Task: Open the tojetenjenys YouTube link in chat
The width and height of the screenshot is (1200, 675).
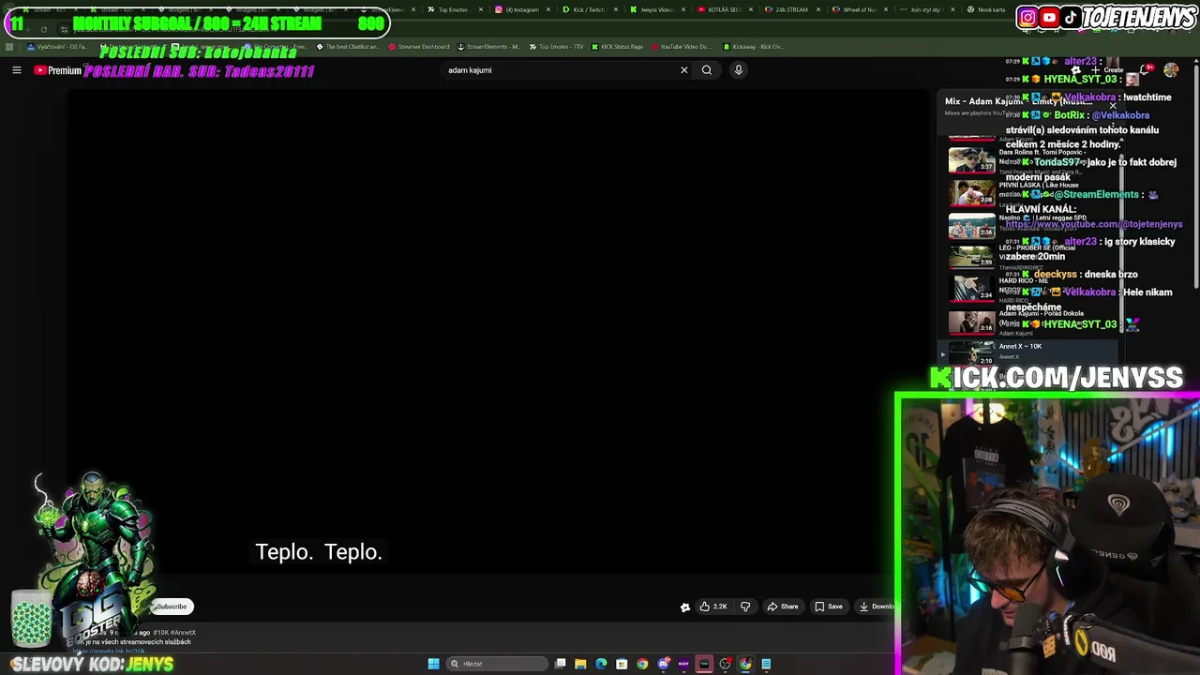Action: point(1094,225)
